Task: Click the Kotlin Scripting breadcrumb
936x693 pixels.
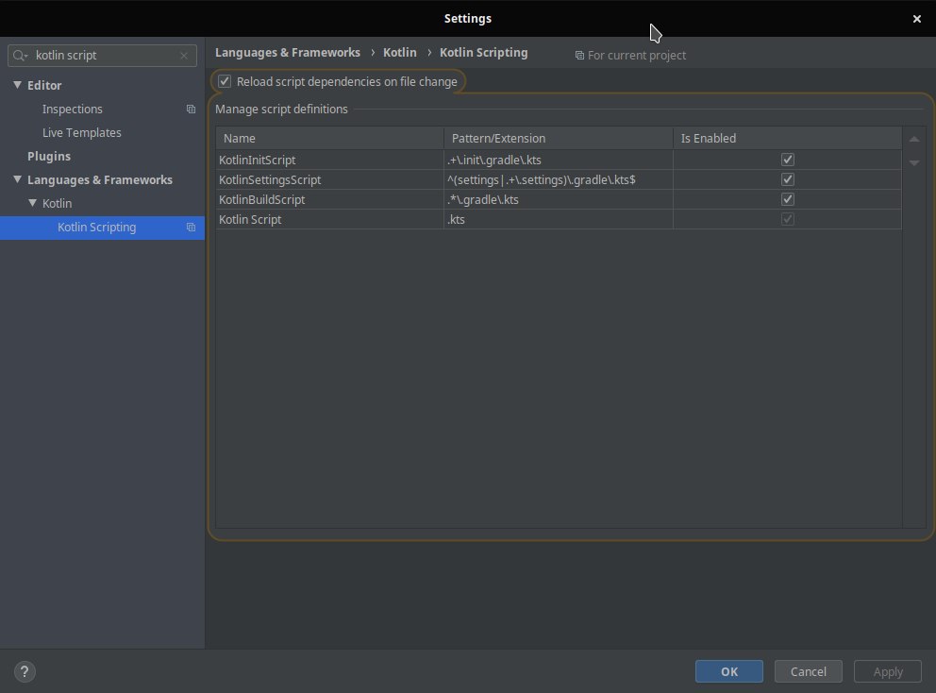Action: [483, 53]
